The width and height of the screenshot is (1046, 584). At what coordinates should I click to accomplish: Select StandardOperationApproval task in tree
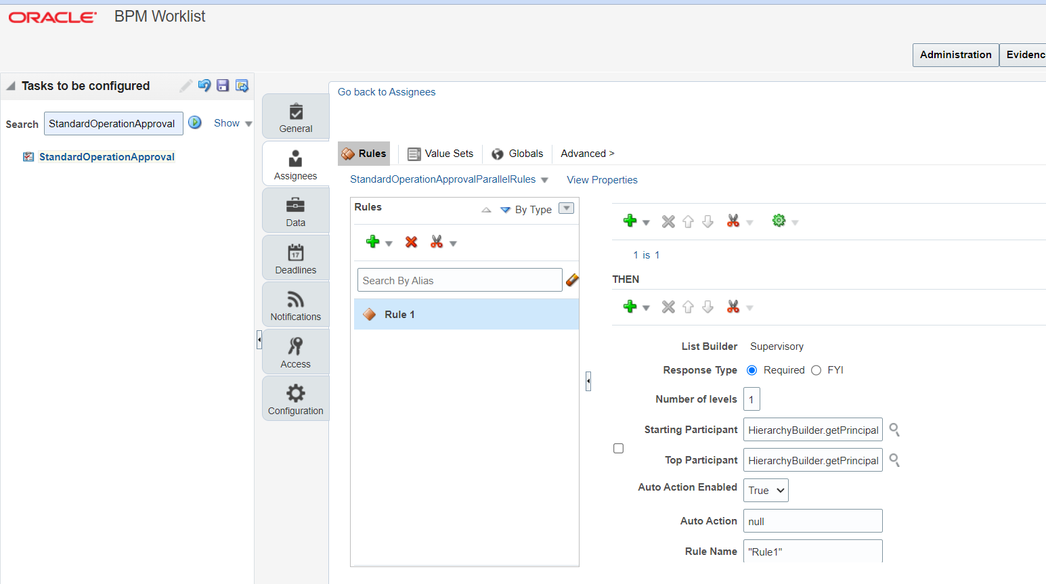pos(107,157)
